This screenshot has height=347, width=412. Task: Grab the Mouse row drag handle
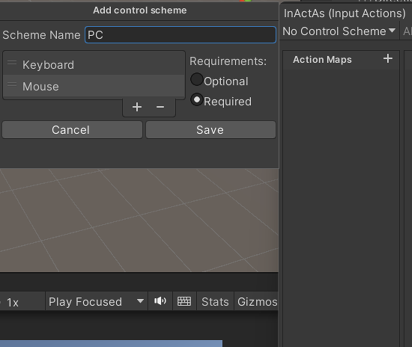(x=12, y=85)
